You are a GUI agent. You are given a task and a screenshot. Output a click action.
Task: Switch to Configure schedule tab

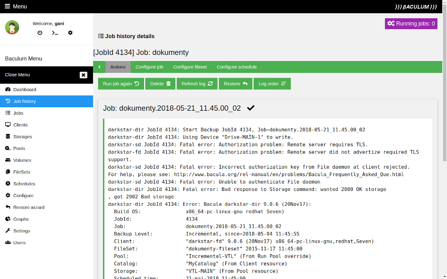pyautogui.click(x=237, y=67)
